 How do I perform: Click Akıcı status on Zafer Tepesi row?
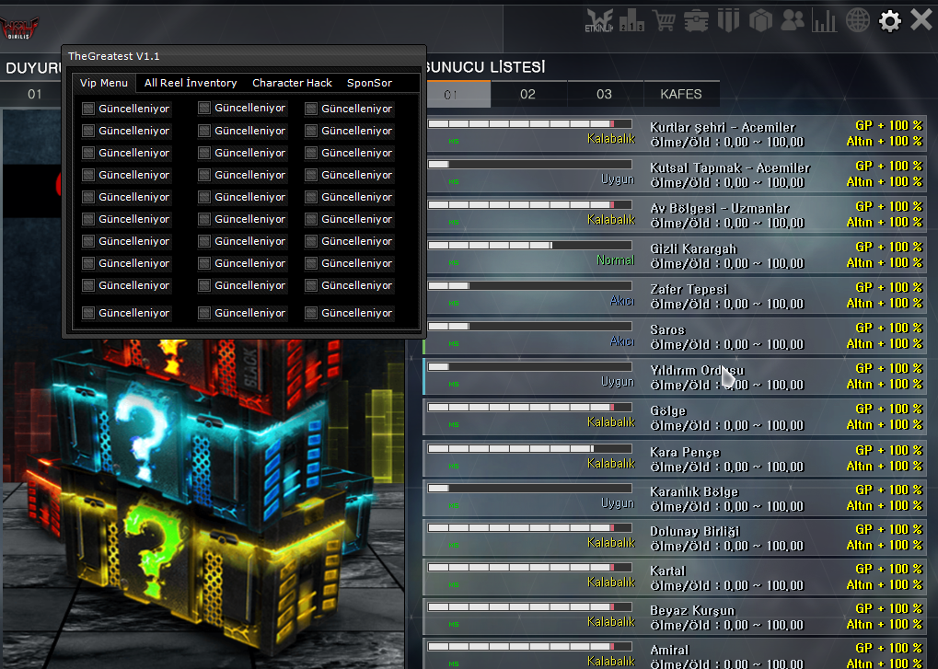[622, 301]
